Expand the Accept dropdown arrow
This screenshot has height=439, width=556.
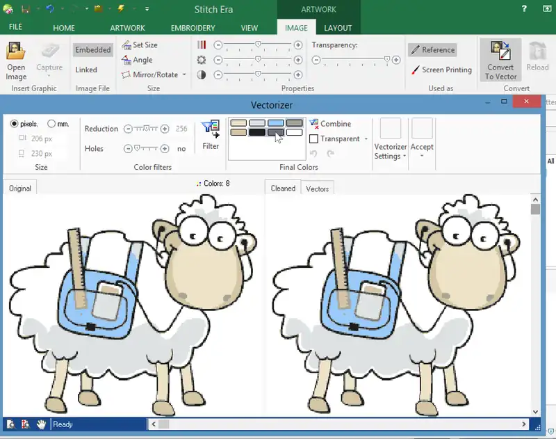(x=422, y=157)
